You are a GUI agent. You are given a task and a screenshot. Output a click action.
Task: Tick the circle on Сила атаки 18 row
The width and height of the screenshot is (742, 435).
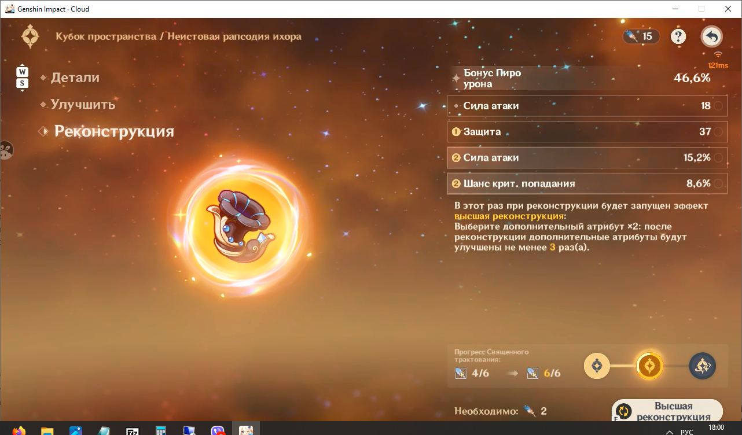[718, 106]
